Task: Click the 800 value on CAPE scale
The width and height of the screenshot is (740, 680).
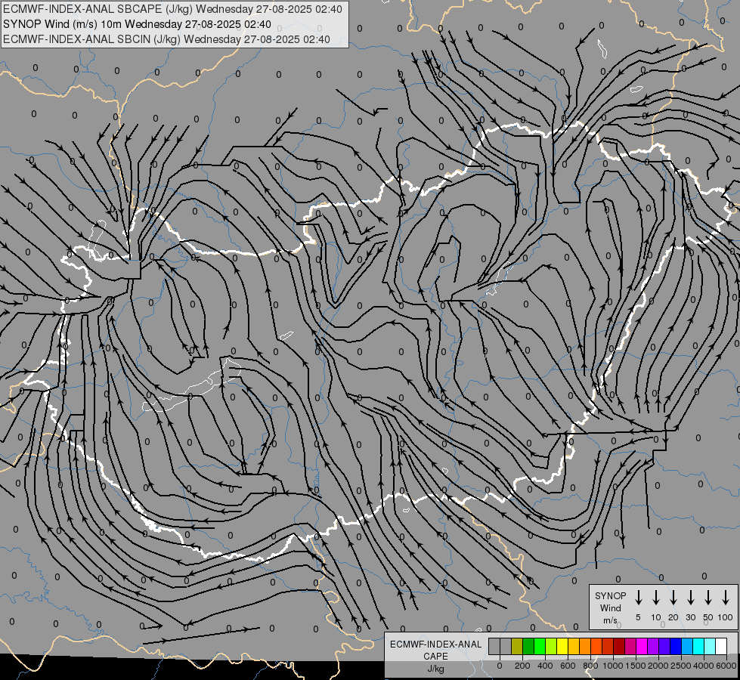Action: [590, 666]
